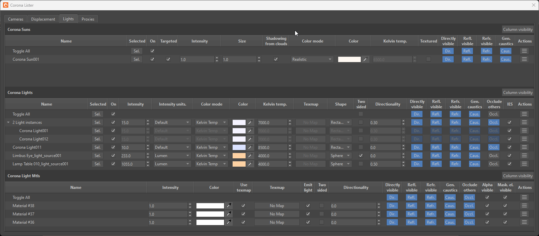Toggle Dir. visibility for Corona Sun001
539x236 pixels.
(x=448, y=59)
